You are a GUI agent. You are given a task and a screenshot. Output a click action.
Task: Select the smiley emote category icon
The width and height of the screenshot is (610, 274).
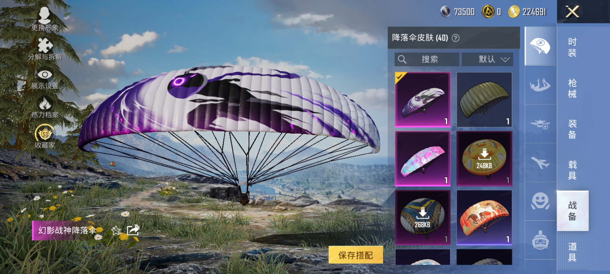[540, 201]
